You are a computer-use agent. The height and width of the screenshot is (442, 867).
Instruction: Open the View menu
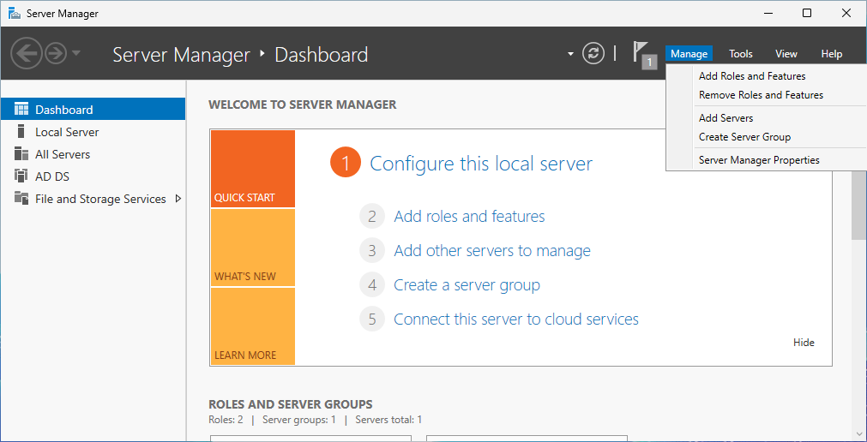pyautogui.click(x=786, y=54)
